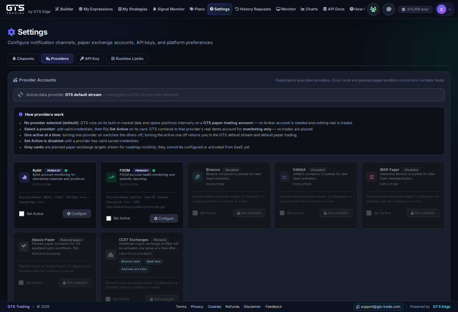Image resolution: width=458 pixels, height=312 pixels.
Task: Open History Requests page
Action: [253, 9]
